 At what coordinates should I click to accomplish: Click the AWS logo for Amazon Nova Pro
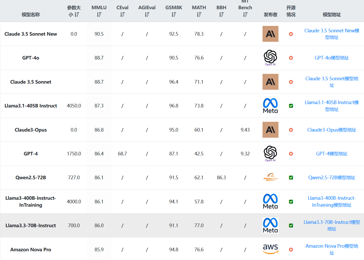[270, 249]
